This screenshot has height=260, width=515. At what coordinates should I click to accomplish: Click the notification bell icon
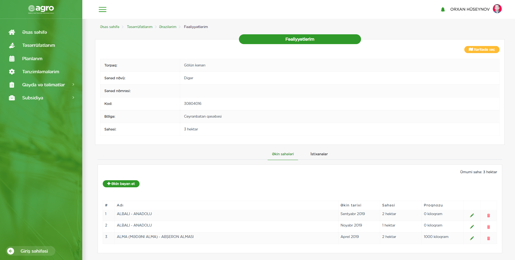coord(443,10)
